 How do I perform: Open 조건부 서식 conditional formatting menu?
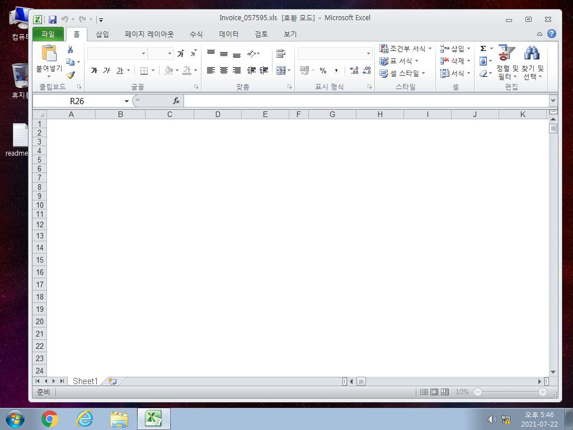(405, 49)
